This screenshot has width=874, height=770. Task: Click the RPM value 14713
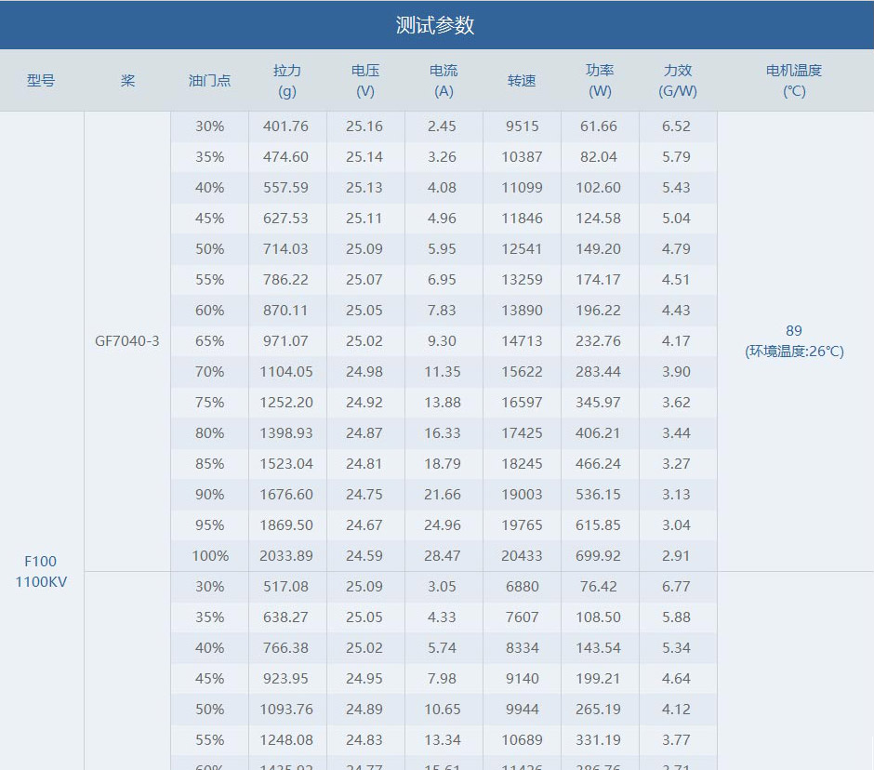pos(522,340)
